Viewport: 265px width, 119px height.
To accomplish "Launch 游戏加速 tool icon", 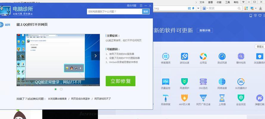I will point(185,56).
